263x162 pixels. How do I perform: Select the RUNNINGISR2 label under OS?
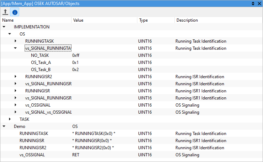point(38,77)
